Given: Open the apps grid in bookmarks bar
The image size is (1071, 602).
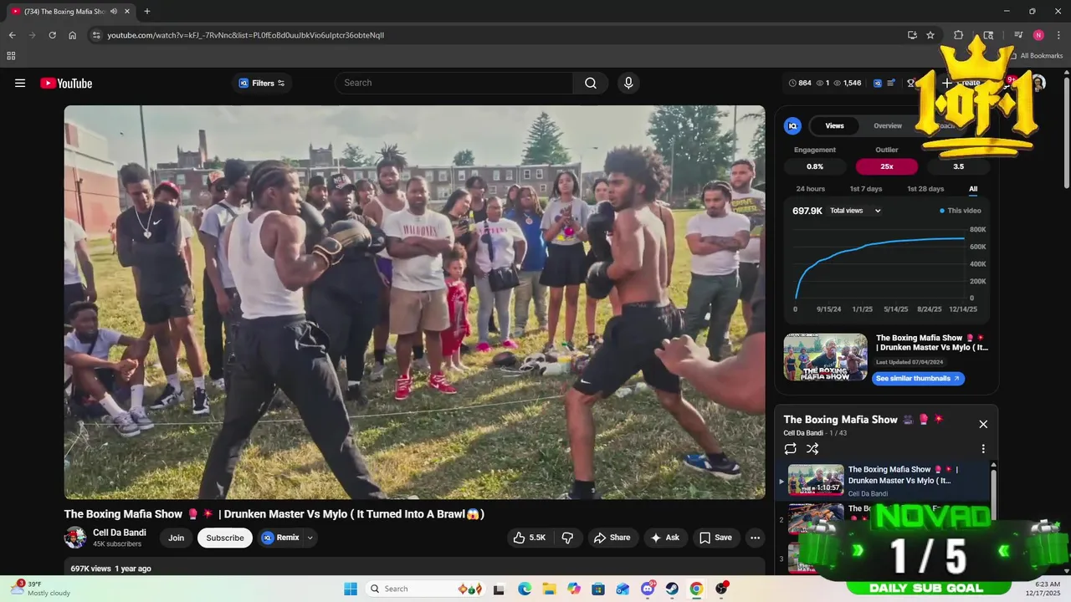Looking at the screenshot, I should pos(11,55).
